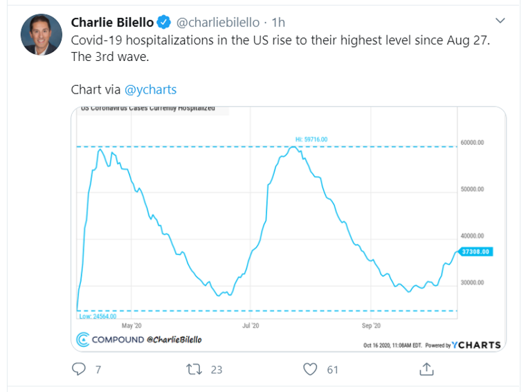Click the retweet count 23
The height and width of the screenshot is (392, 526).
point(216,369)
